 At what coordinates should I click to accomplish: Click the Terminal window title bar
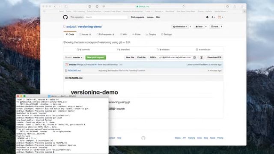point(62,96)
